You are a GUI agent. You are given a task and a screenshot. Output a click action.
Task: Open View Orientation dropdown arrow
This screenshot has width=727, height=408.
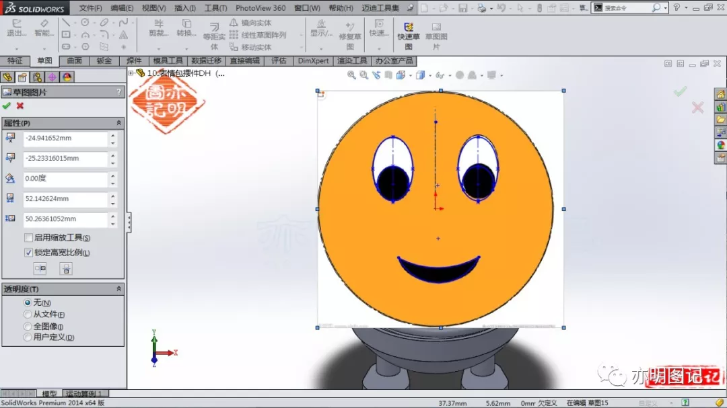tap(411, 75)
